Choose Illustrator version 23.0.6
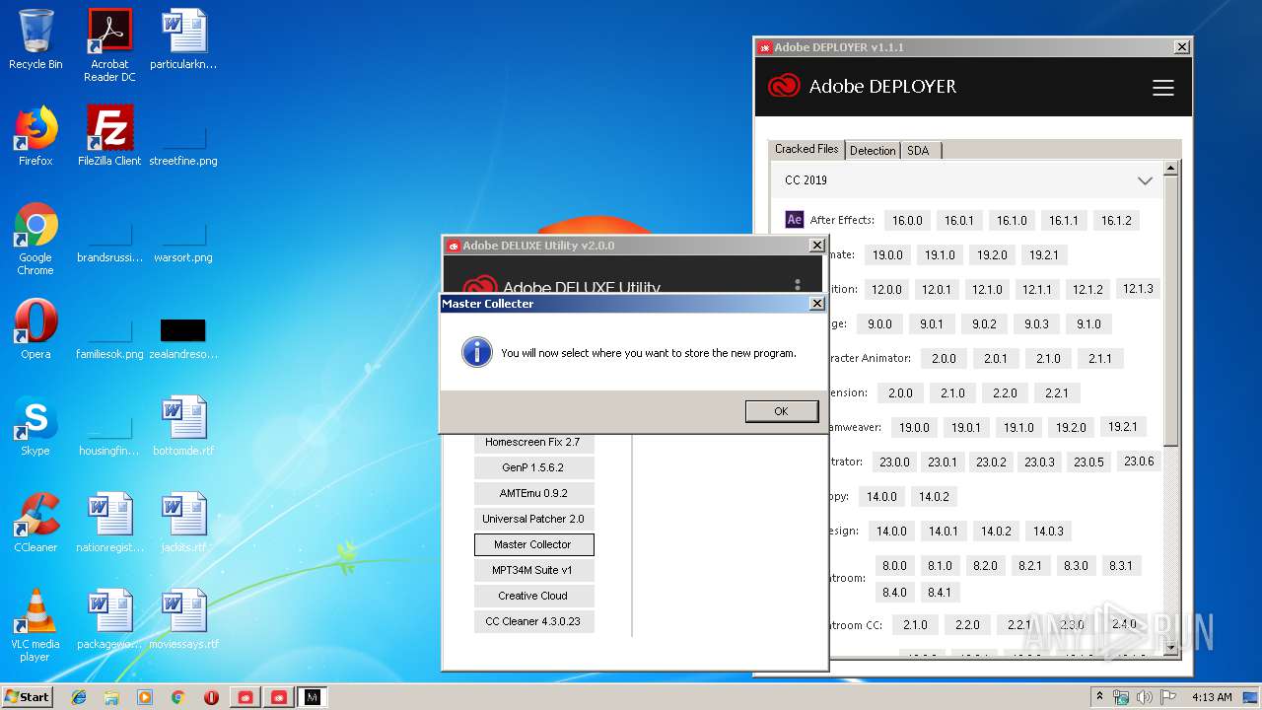This screenshot has width=1262, height=710. point(1139,461)
